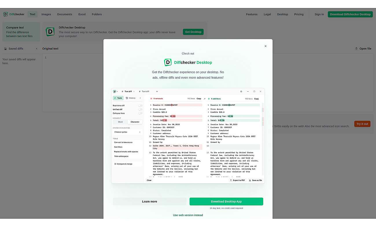
Task: Click the Saved diffs icon
Action: (5, 49)
